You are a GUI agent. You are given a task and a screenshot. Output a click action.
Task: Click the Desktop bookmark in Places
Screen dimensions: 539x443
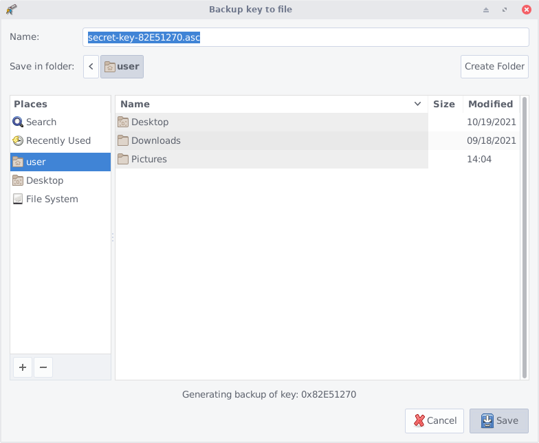pyautogui.click(x=44, y=180)
